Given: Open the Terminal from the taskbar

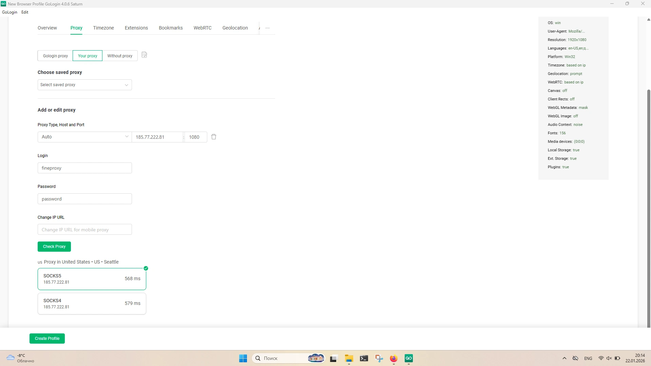Looking at the screenshot, I should point(364,358).
